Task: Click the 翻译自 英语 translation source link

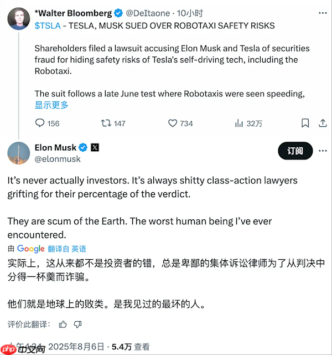Action: (x=67, y=249)
